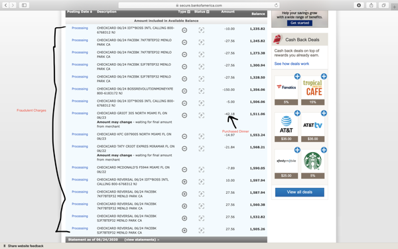398x249 pixels.
Task: Click the Amount column header
Action: pyautogui.click(x=228, y=12)
